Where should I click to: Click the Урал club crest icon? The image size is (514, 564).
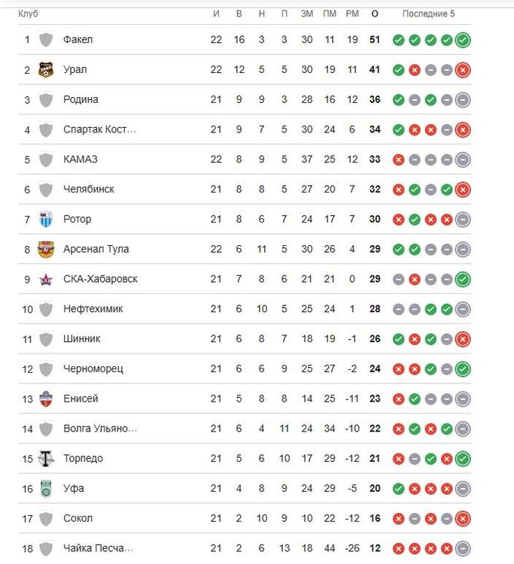tap(46, 70)
